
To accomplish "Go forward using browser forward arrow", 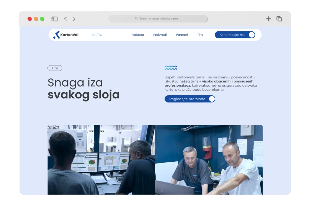I will coord(74,19).
